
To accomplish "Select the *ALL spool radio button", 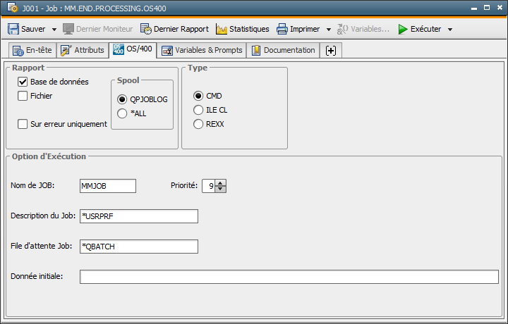I will coord(122,113).
